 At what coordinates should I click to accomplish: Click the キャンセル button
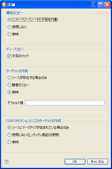pyautogui.click(x=97, y=162)
